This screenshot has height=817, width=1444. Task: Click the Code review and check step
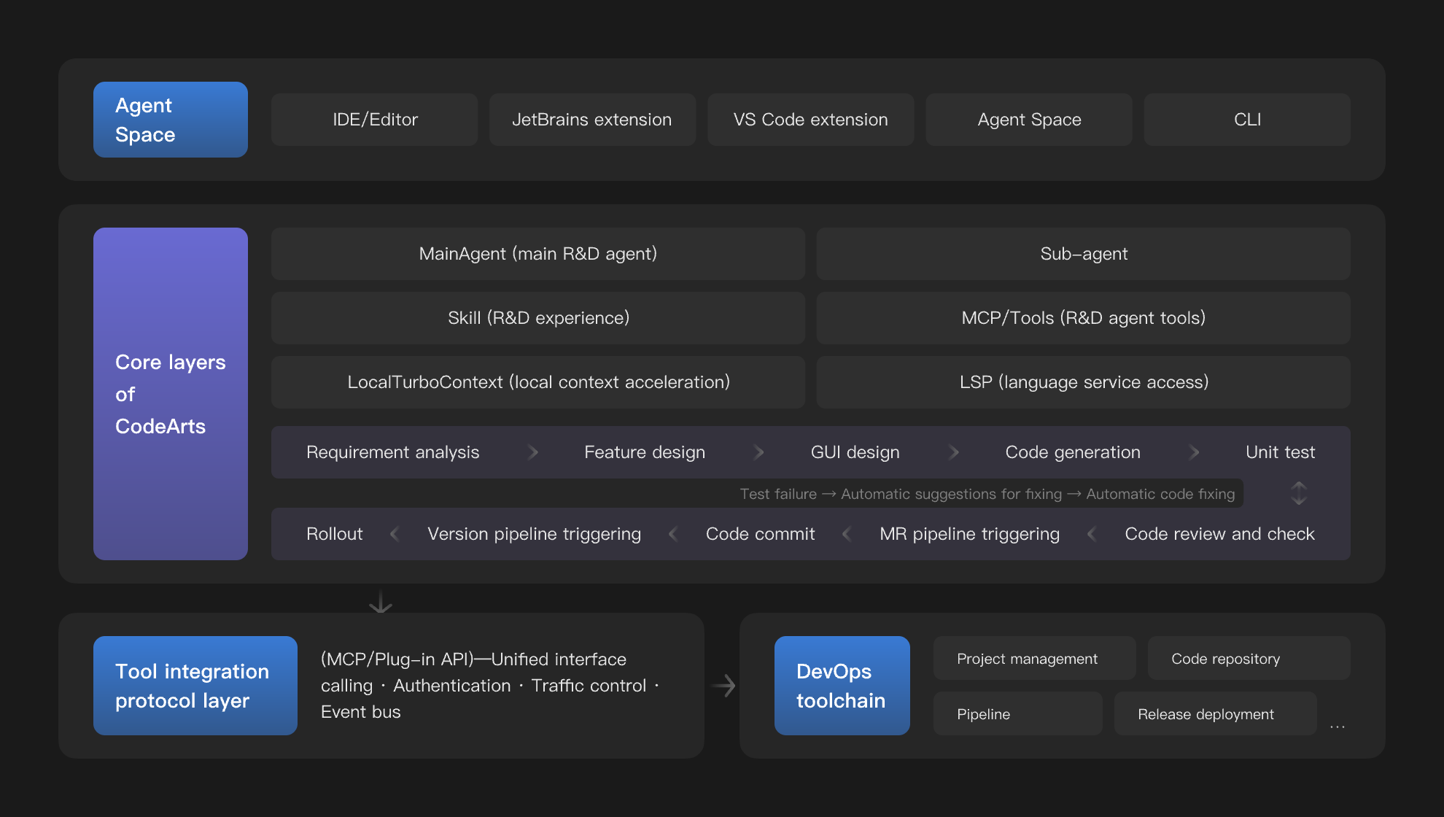pyautogui.click(x=1220, y=534)
